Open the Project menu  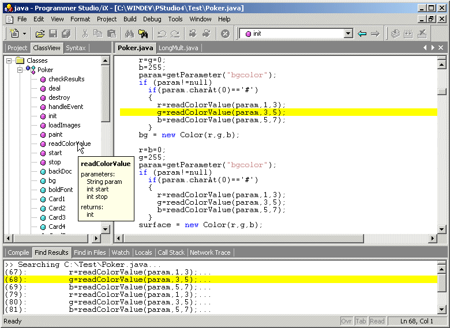[107, 19]
